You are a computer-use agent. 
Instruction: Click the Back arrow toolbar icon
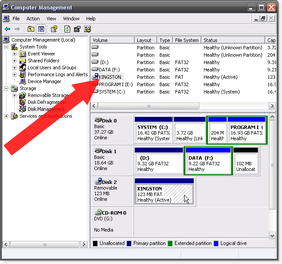[7, 29]
